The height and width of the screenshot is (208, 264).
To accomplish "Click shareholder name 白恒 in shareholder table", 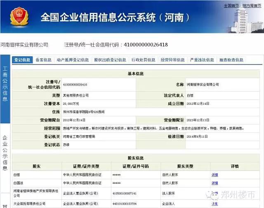I will pos(16,175).
